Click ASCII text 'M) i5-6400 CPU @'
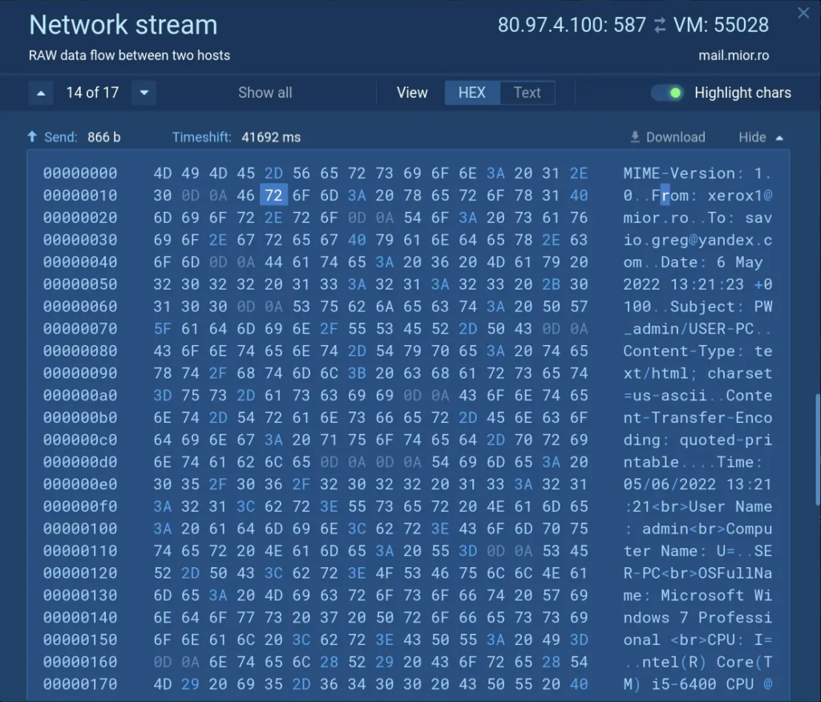This screenshot has width=821, height=702. pyautogui.click(x=698, y=684)
